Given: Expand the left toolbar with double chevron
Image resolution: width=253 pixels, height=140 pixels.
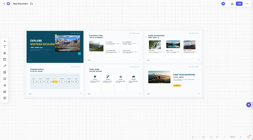Looking at the screenshot, I should (x=5, y=41).
